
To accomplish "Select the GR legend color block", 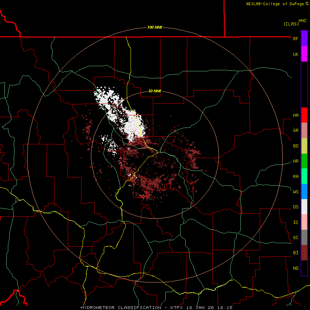I will pos(304,131).
